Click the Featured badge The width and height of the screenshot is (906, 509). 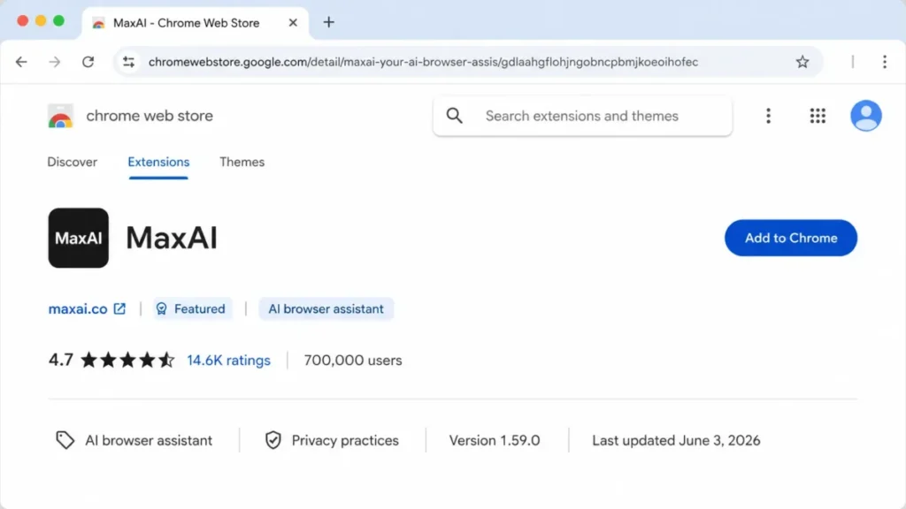[x=192, y=308]
